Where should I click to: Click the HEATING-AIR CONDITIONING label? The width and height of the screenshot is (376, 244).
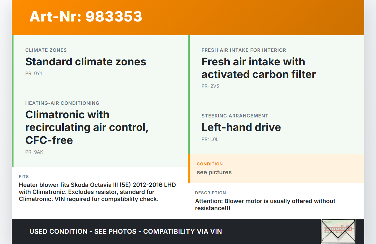point(62,103)
